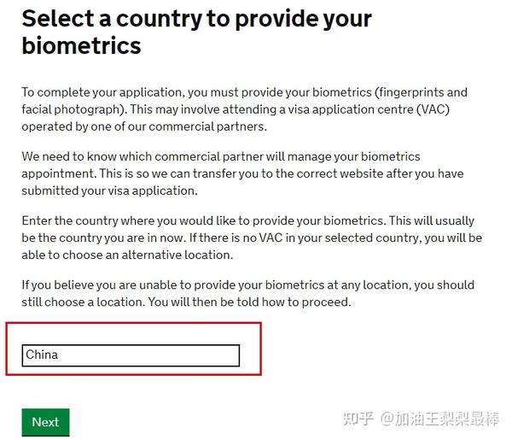Click 'able to choose an alternative location' text
The height and width of the screenshot is (440, 512).
click(126, 255)
